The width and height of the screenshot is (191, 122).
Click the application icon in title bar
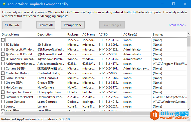point(4,4)
